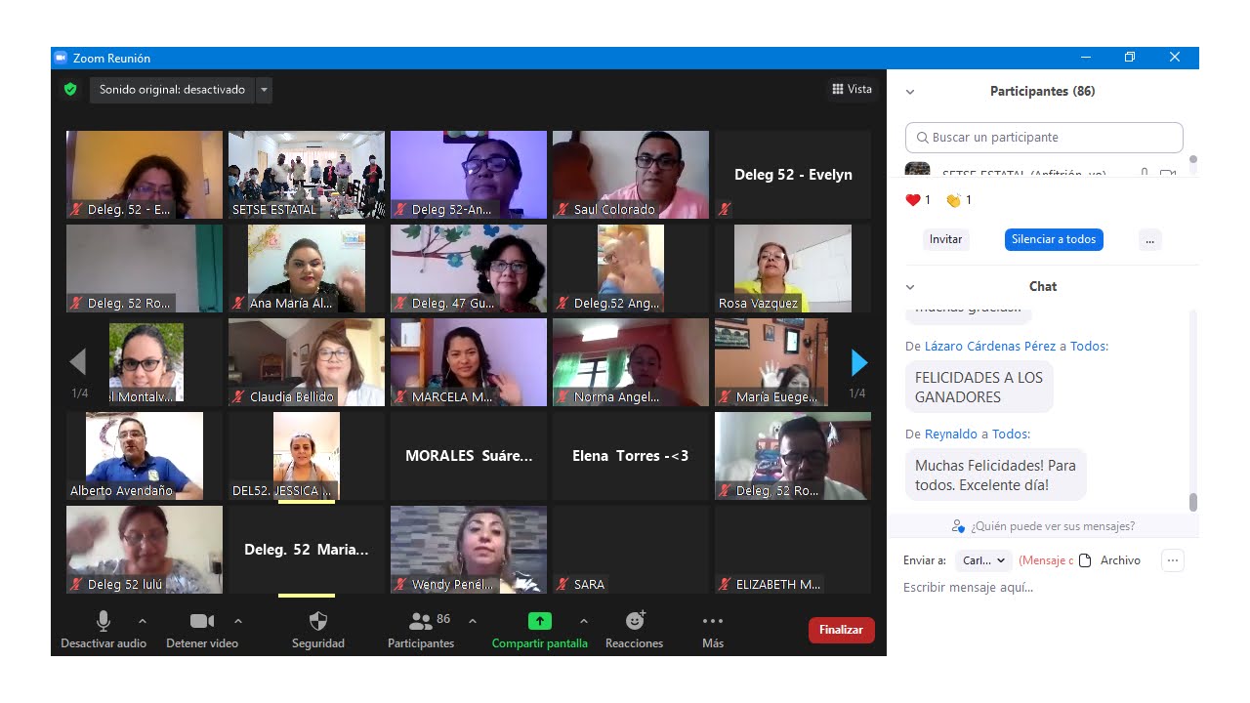The image size is (1250, 703).
Task: Click the Zoom Reunión title bar logo
Action: 61,58
